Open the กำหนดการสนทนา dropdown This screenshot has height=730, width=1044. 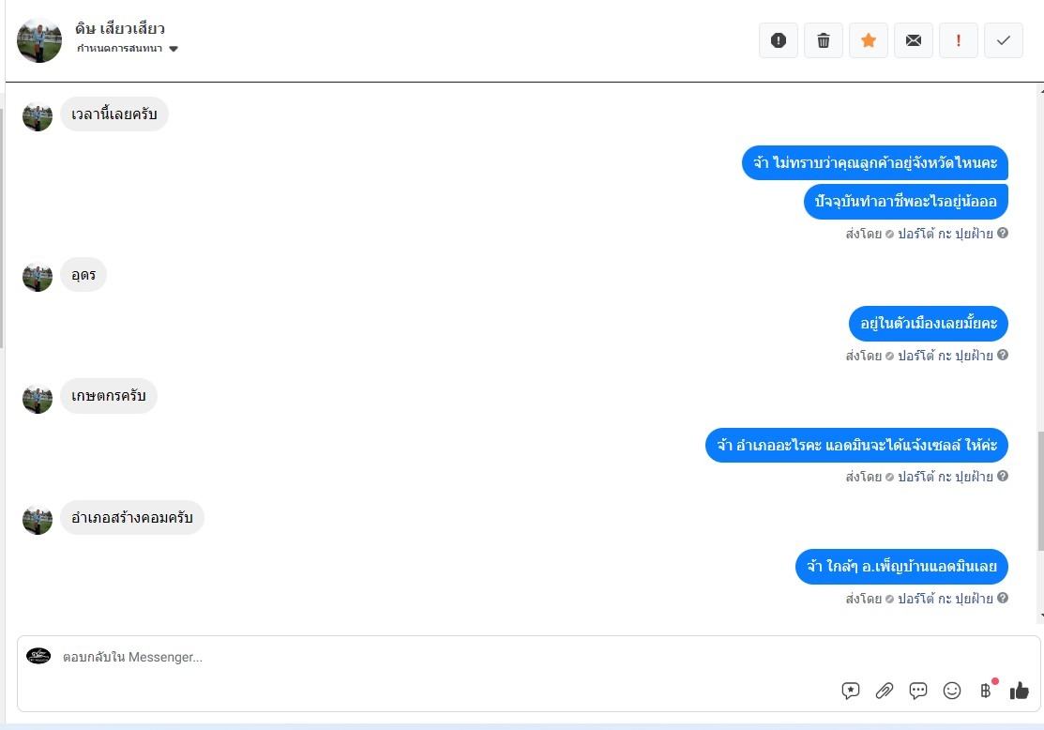tap(128, 49)
